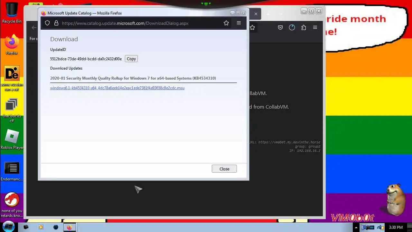Bookmark the DownloadDialog page with the star
412x232 pixels.
[226, 23]
